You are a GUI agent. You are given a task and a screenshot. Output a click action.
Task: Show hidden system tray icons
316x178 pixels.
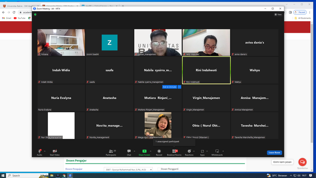[291, 176]
